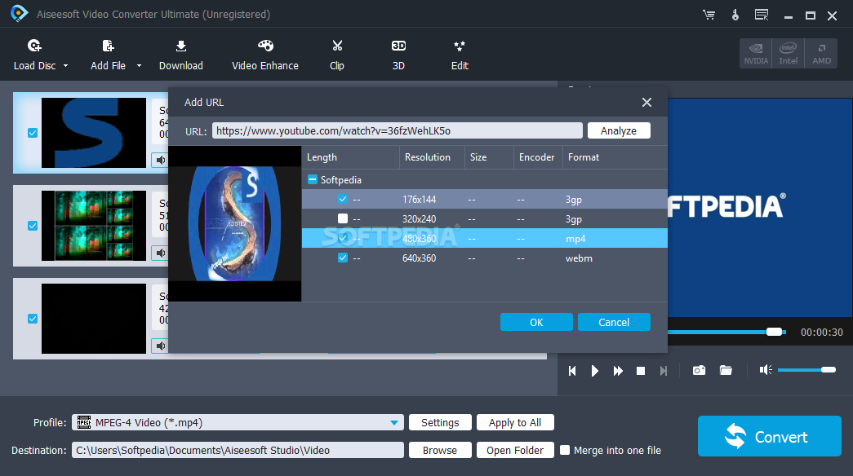This screenshot has height=476, width=853.
Task: Close the Add URL dialog
Action: (x=646, y=102)
